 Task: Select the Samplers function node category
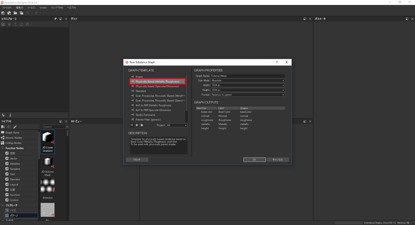(15, 169)
